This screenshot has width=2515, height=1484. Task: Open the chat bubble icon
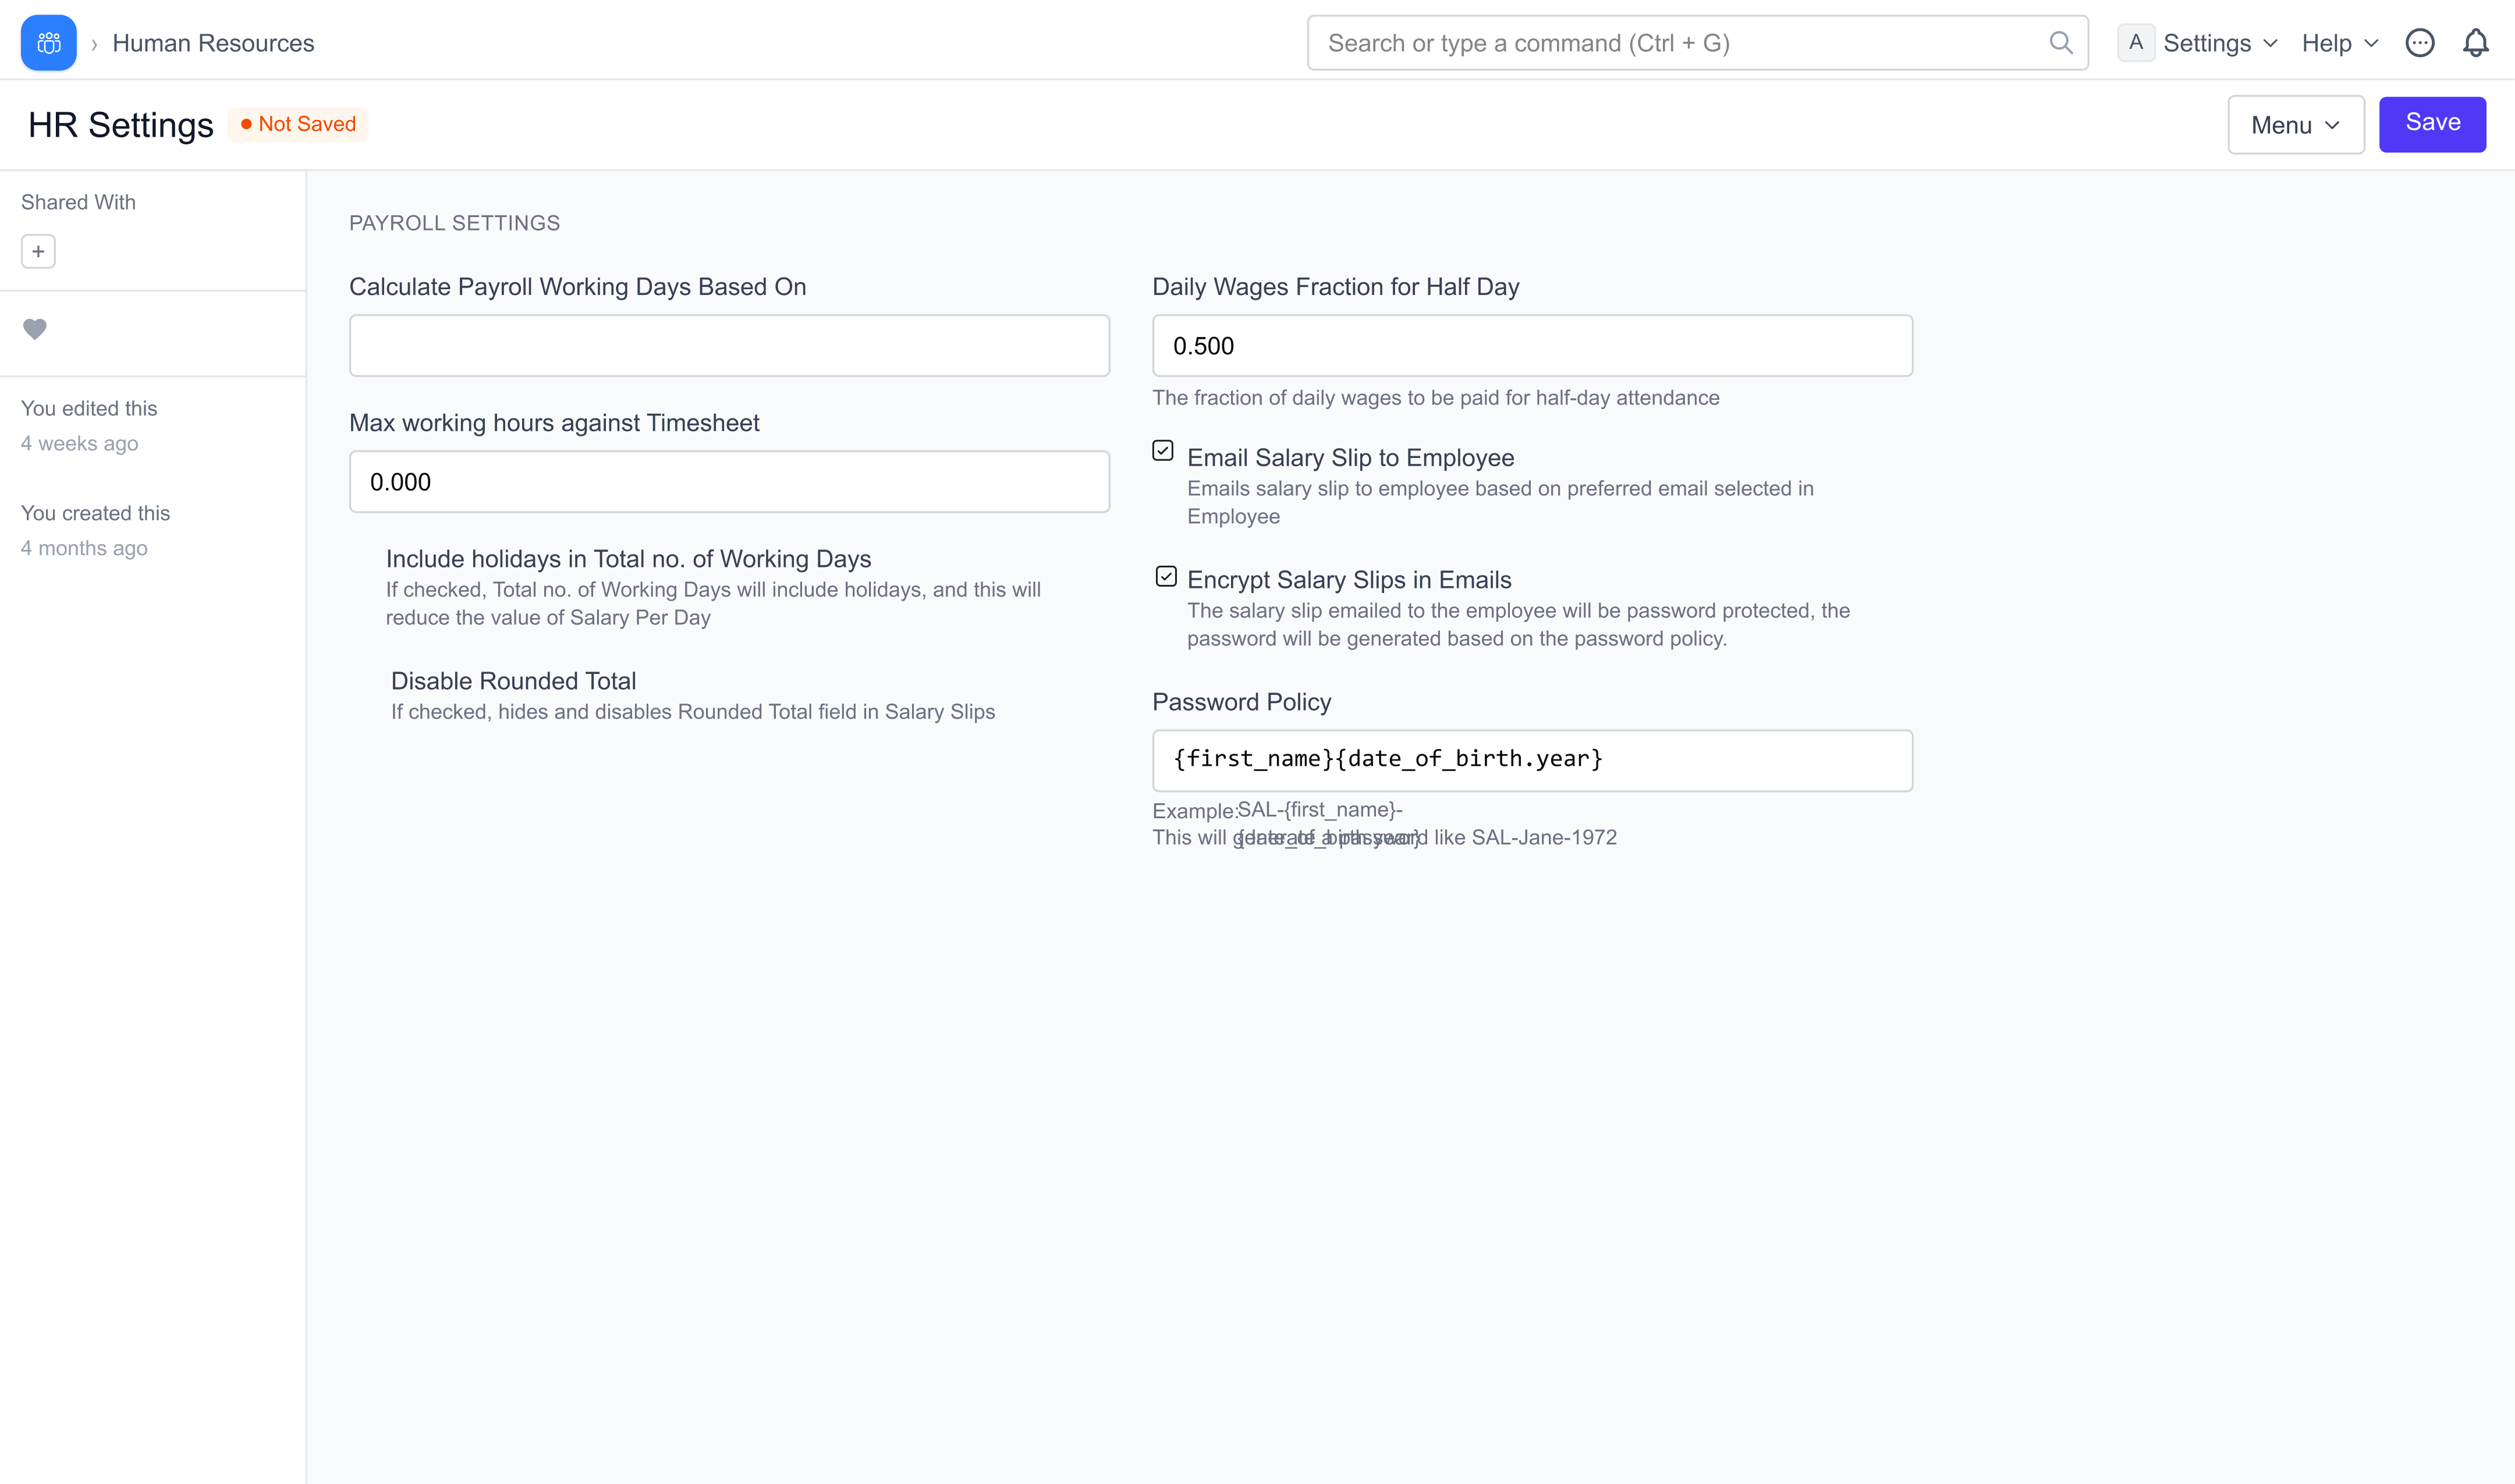[2419, 43]
